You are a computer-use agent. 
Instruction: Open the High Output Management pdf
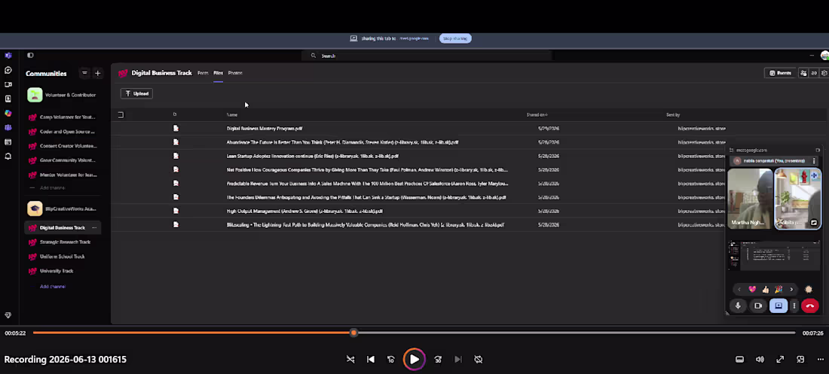click(x=304, y=211)
